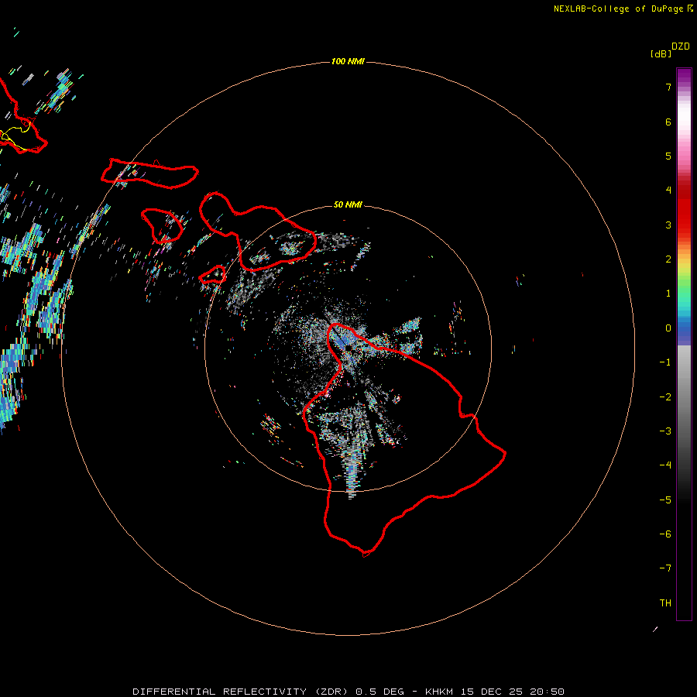697x697 pixels.
Task: Click the [dB] units label
Action: tap(661, 53)
